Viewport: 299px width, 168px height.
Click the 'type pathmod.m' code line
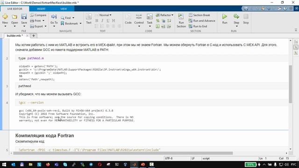click(x=151, y=58)
